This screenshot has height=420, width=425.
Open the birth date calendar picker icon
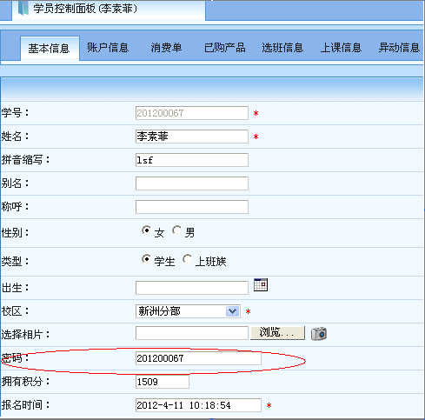(261, 284)
